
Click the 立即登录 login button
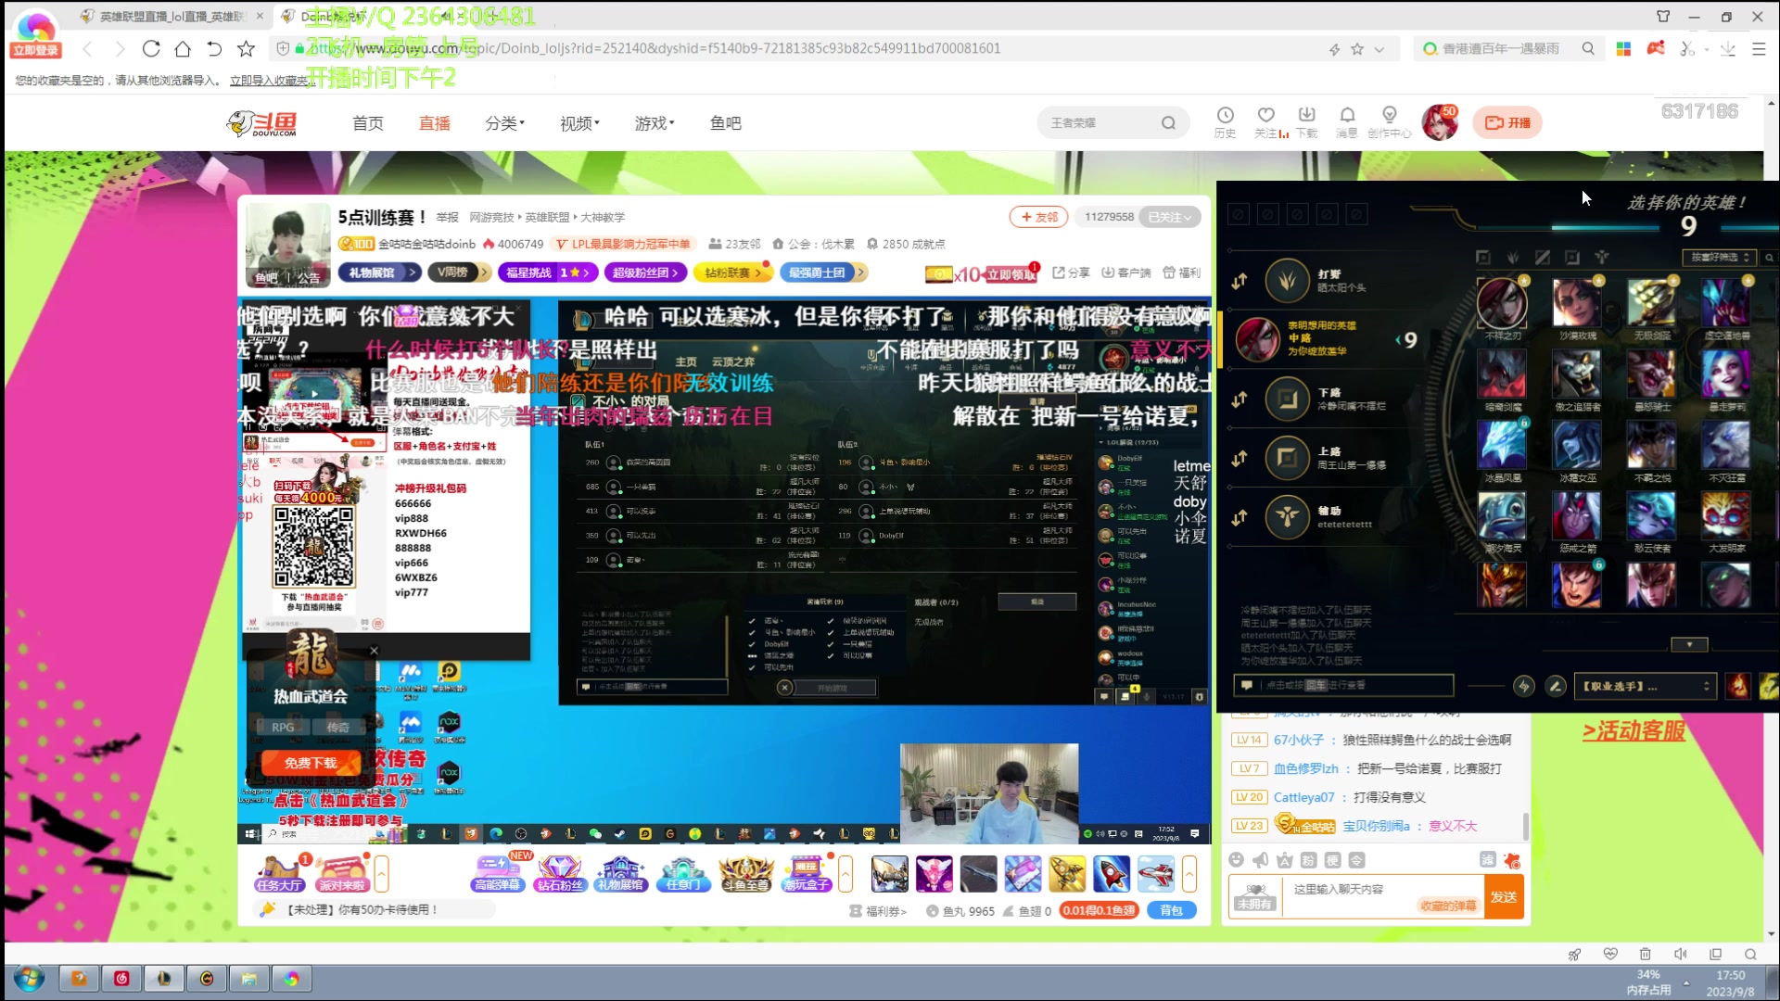tap(36, 50)
